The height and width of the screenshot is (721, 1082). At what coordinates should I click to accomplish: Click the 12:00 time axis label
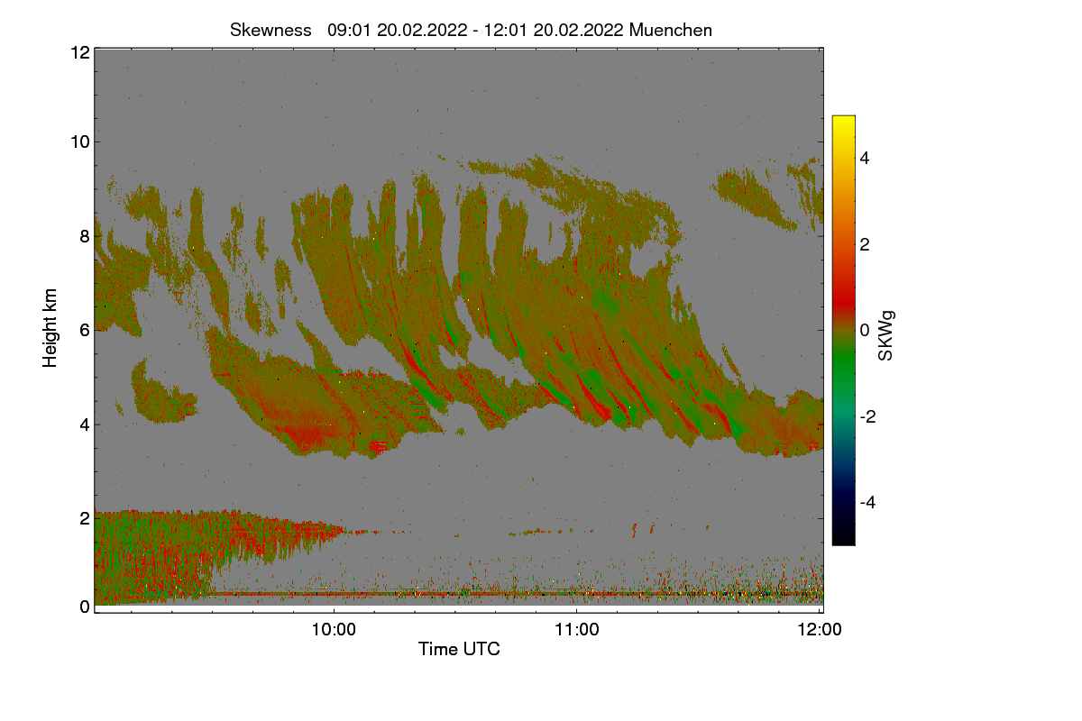[x=821, y=630]
